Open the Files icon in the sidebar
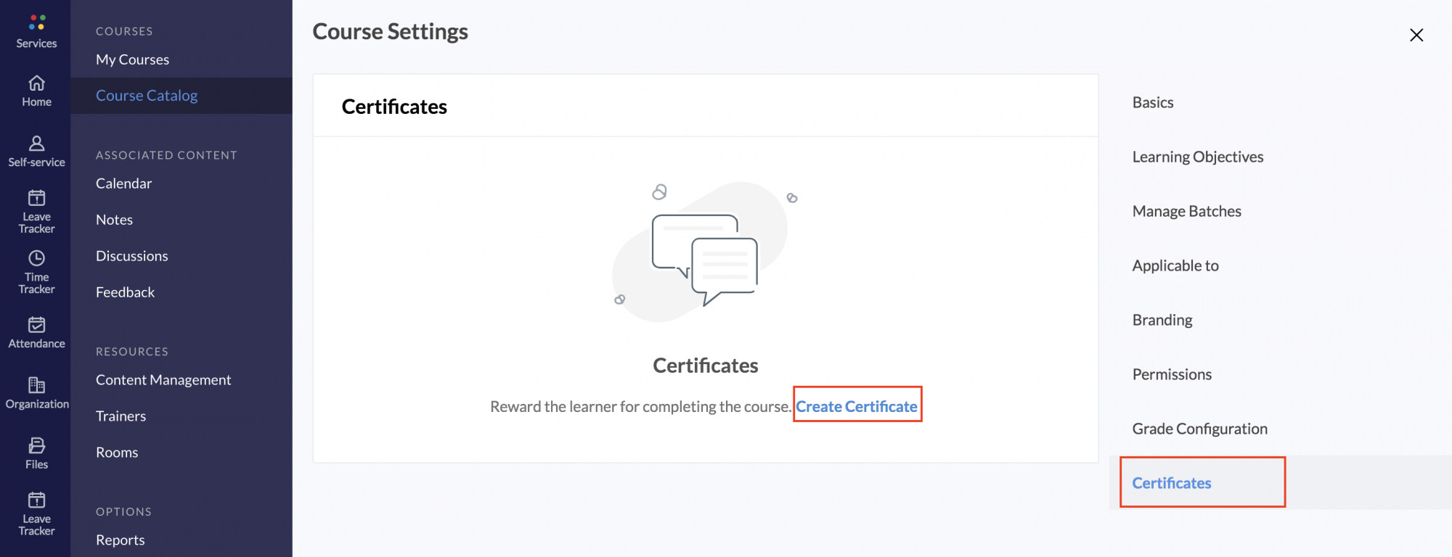Viewport: 1452px width, 557px height. click(x=36, y=445)
